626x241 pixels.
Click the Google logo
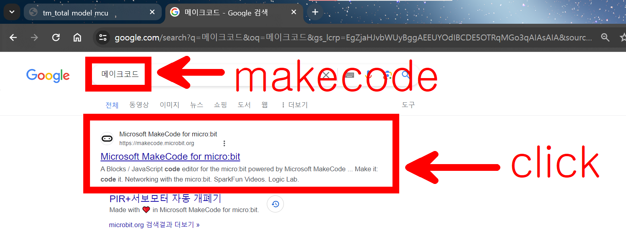(48, 75)
